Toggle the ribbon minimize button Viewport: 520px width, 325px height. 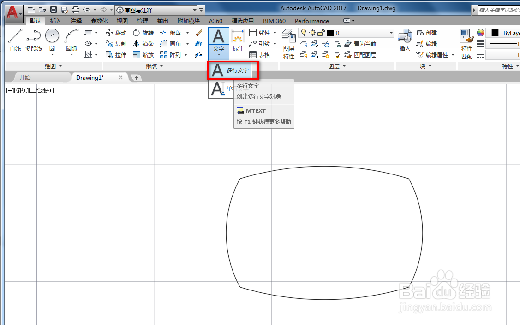(347, 21)
